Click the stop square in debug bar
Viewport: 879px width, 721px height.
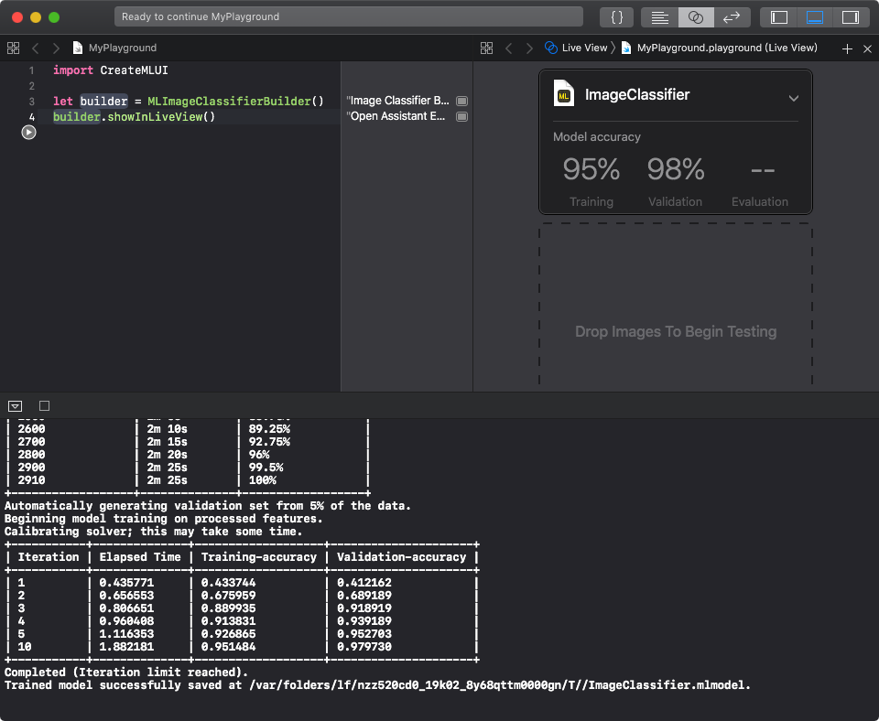(44, 405)
